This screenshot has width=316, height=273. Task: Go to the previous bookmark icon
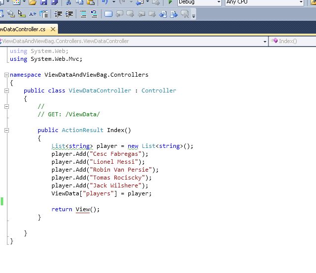coord(119,14)
